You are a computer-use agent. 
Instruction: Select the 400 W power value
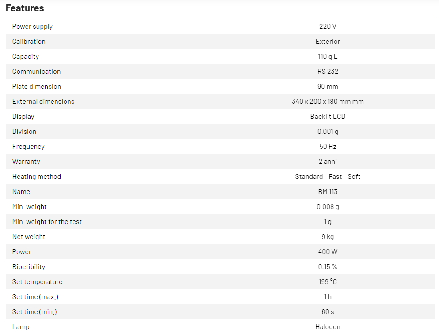coord(328,252)
